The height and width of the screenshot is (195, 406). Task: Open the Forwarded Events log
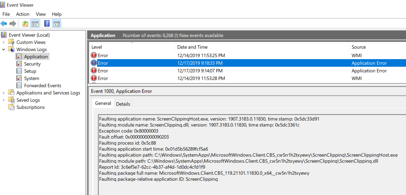pyautogui.click(x=42, y=85)
